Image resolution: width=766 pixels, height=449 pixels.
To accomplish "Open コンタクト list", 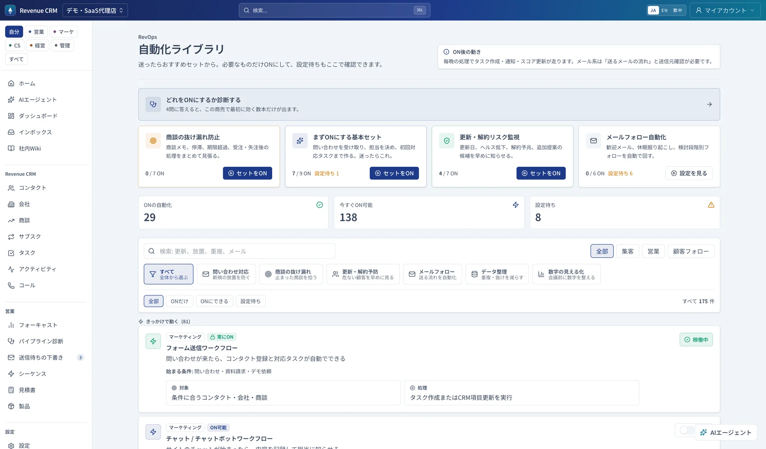I will (46, 188).
